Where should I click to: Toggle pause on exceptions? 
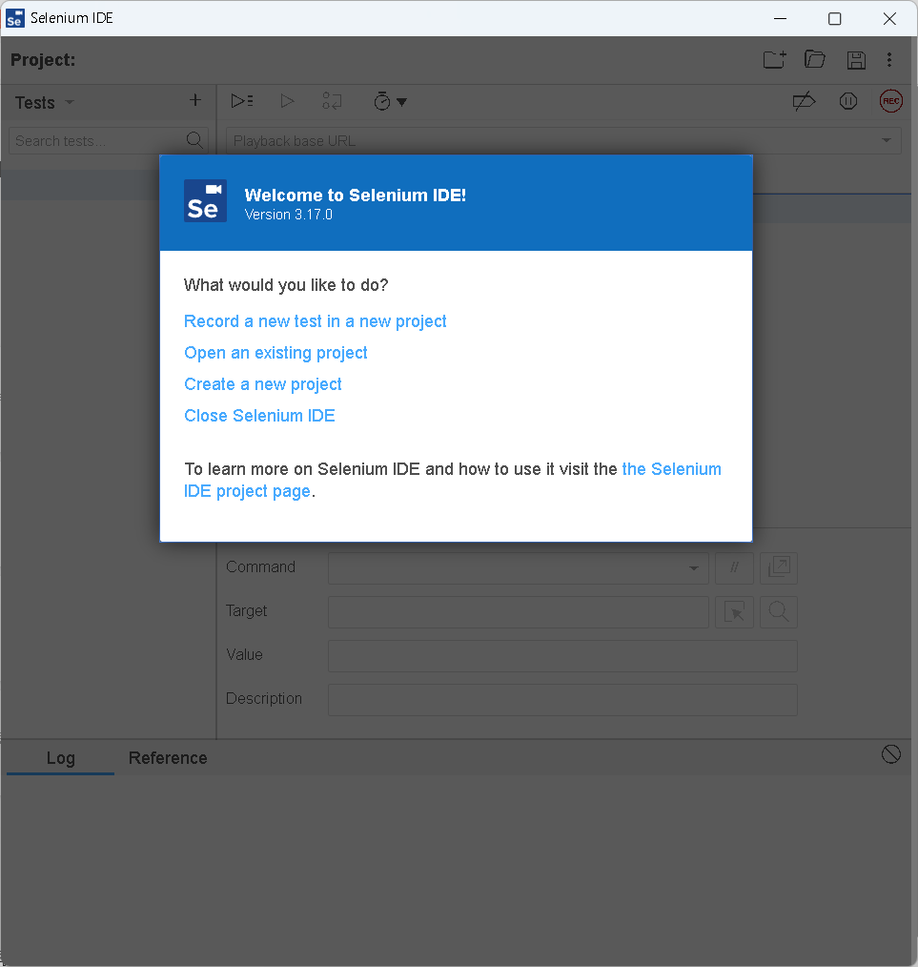point(847,101)
